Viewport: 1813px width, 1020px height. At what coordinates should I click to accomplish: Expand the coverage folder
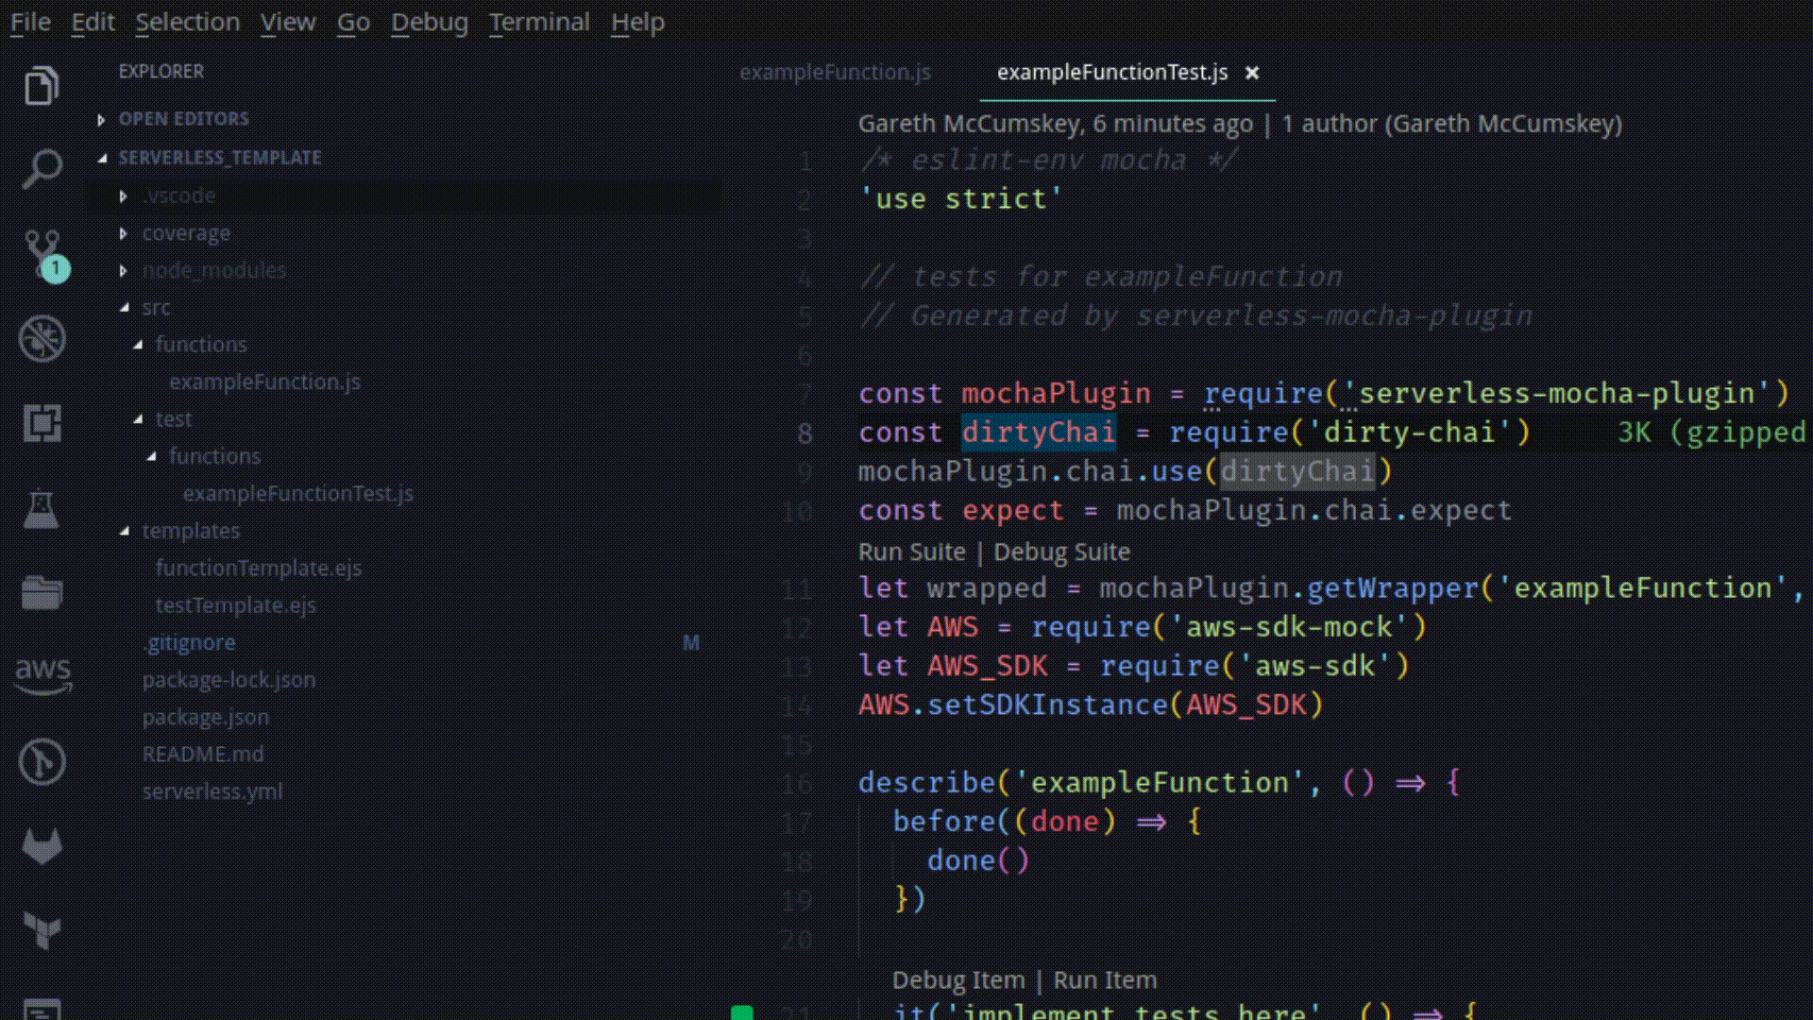[x=124, y=233]
